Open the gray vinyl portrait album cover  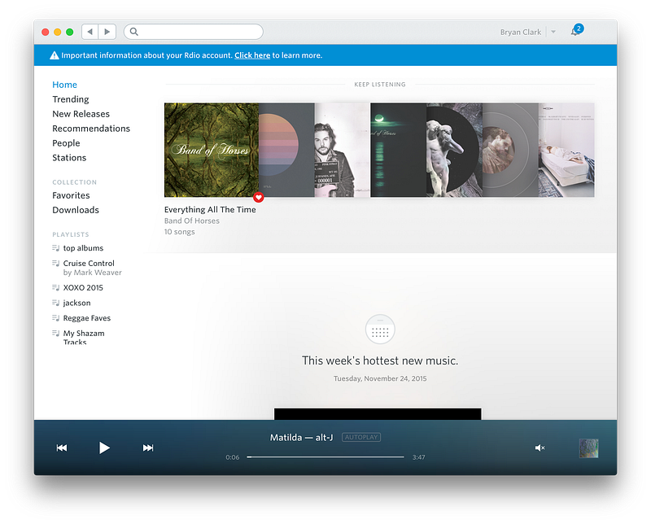pyautogui.click(x=510, y=150)
